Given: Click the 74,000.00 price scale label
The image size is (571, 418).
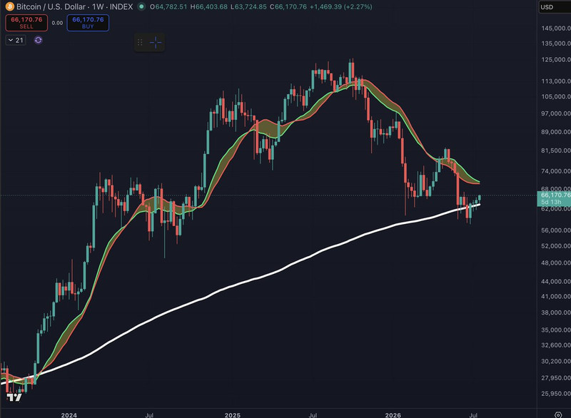Looking at the screenshot, I should [x=556, y=171].
